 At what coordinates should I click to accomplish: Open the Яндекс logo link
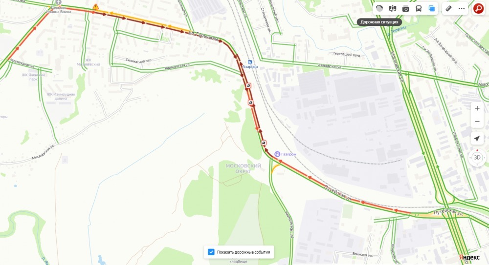click(469, 257)
